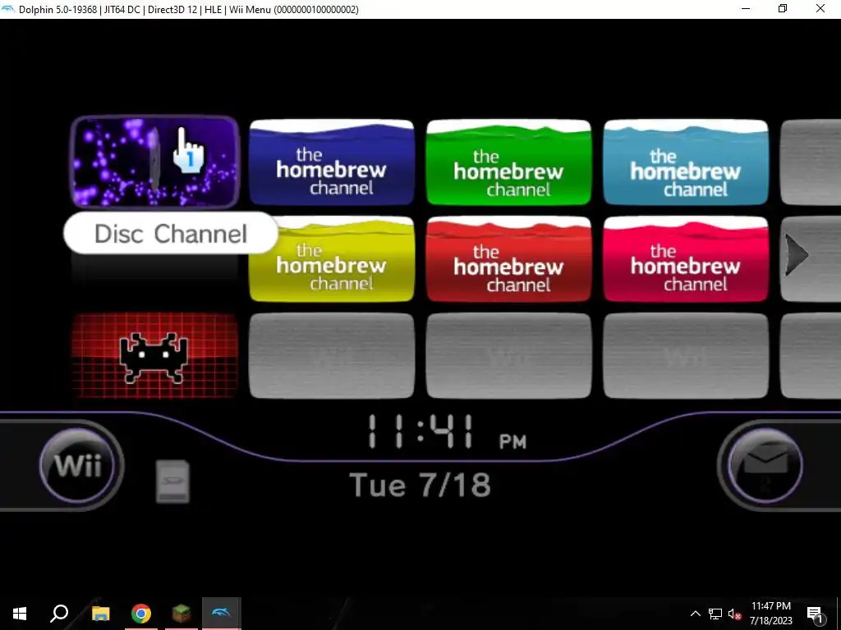Image resolution: width=841 pixels, height=630 pixels.
Task: Select the empty channel slot under pink Homebrew
Action: coord(686,356)
